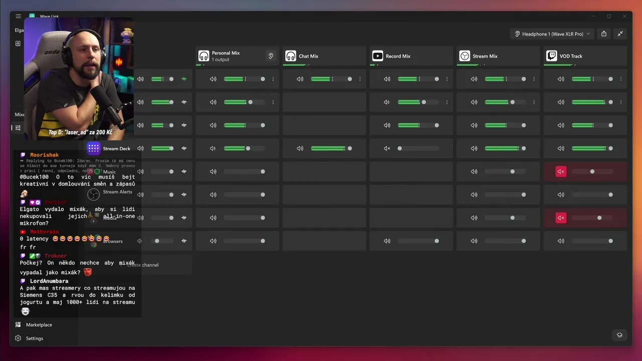Viewport: 642px width, 361px height.
Task: Mute Stream Alerts in Stream Mix
Action: pyautogui.click(x=474, y=195)
